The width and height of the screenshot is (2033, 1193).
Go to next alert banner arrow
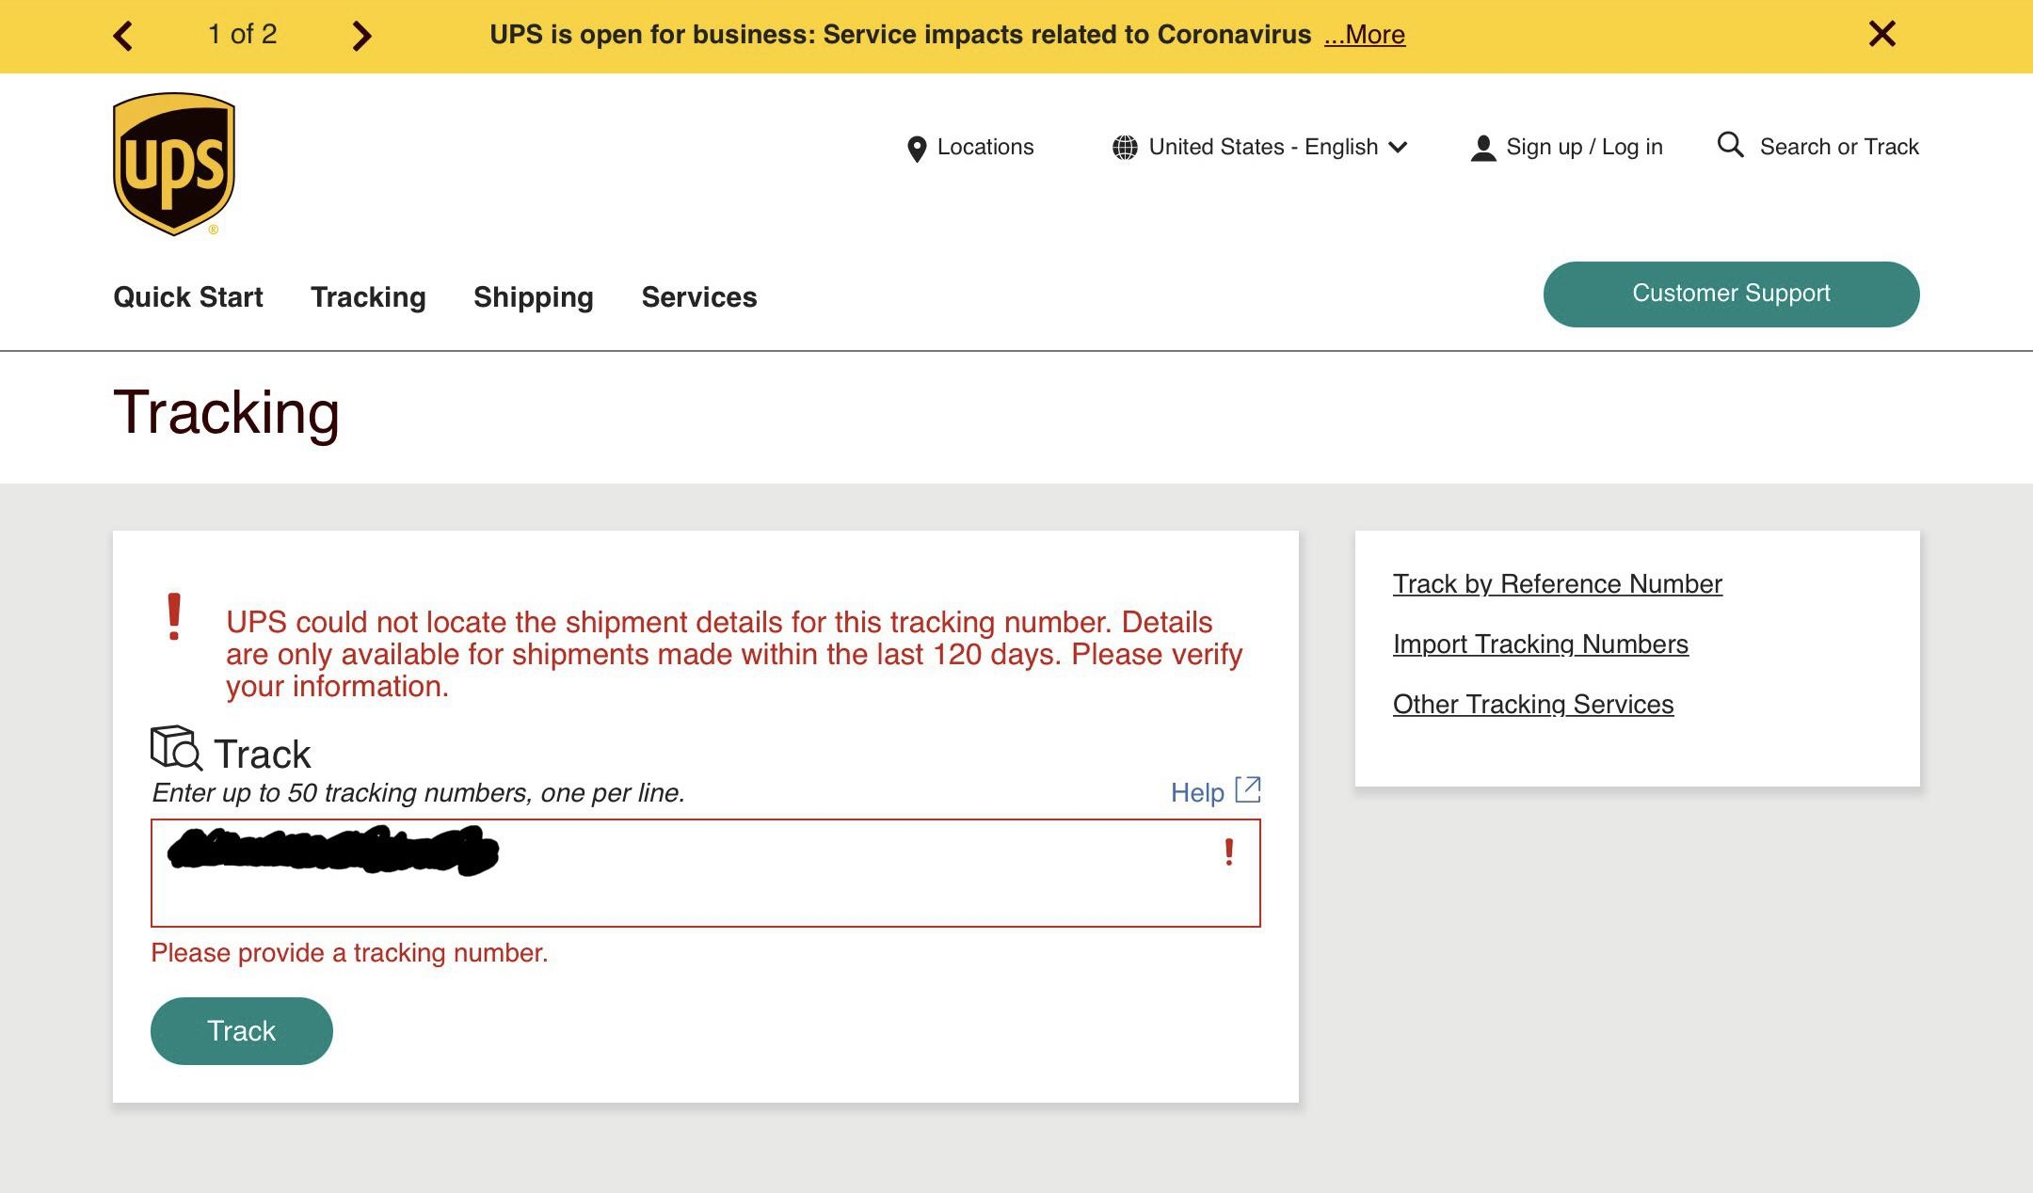361,36
